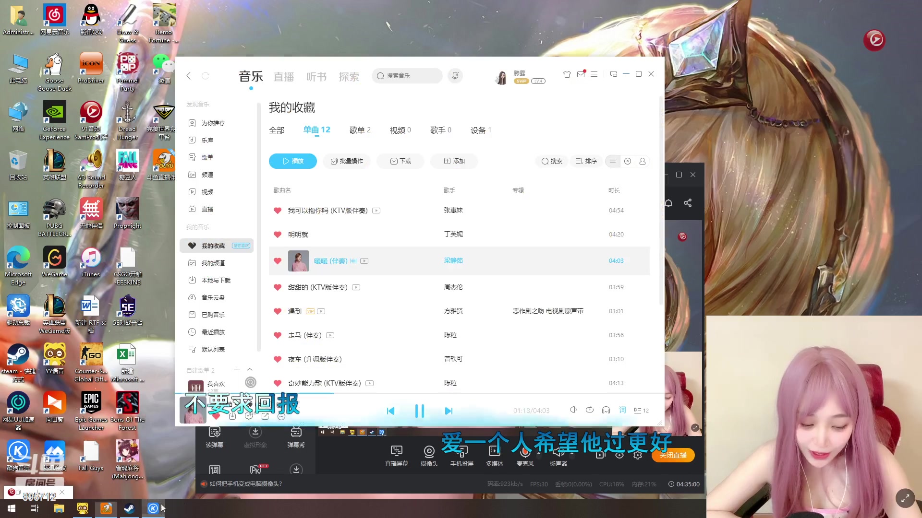Collapse the 自建歌单 playlist section
The width and height of the screenshot is (922, 518).
click(250, 369)
